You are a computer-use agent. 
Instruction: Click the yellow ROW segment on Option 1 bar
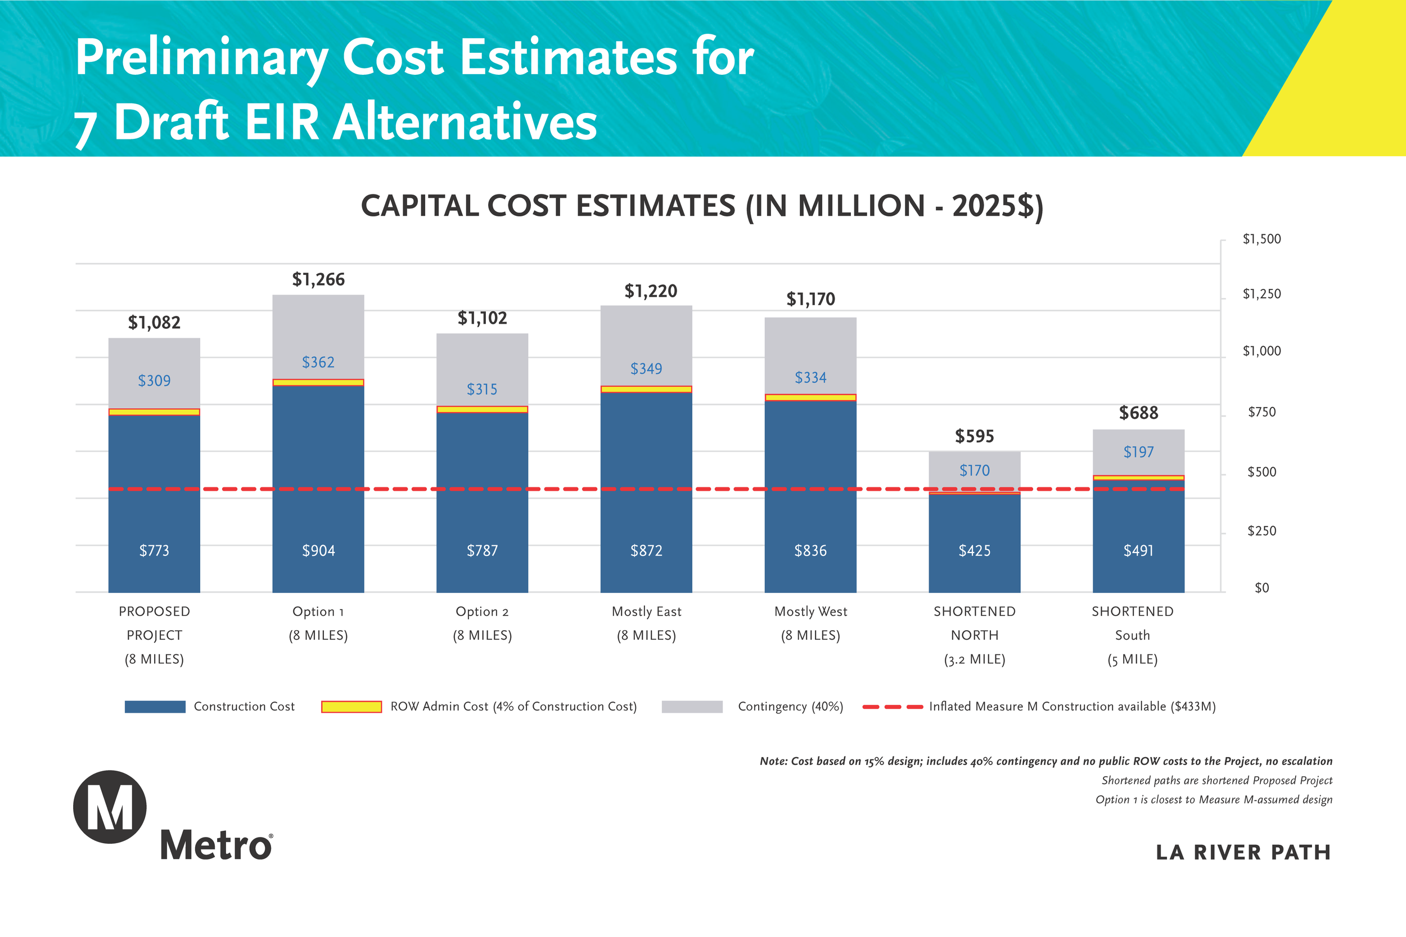click(318, 382)
